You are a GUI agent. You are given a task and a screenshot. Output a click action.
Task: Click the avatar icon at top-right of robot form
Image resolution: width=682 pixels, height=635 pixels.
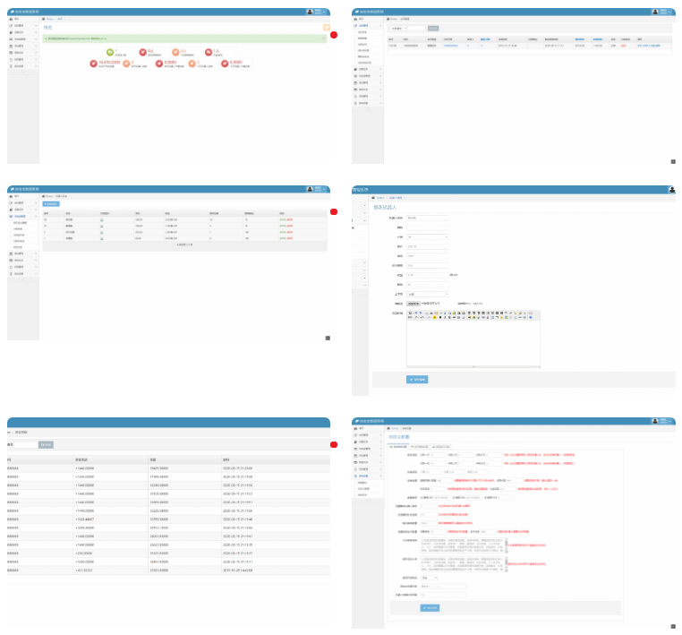tap(671, 190)
